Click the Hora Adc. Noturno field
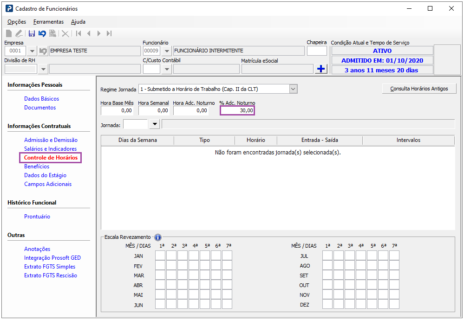 click(x=191, y=110)
